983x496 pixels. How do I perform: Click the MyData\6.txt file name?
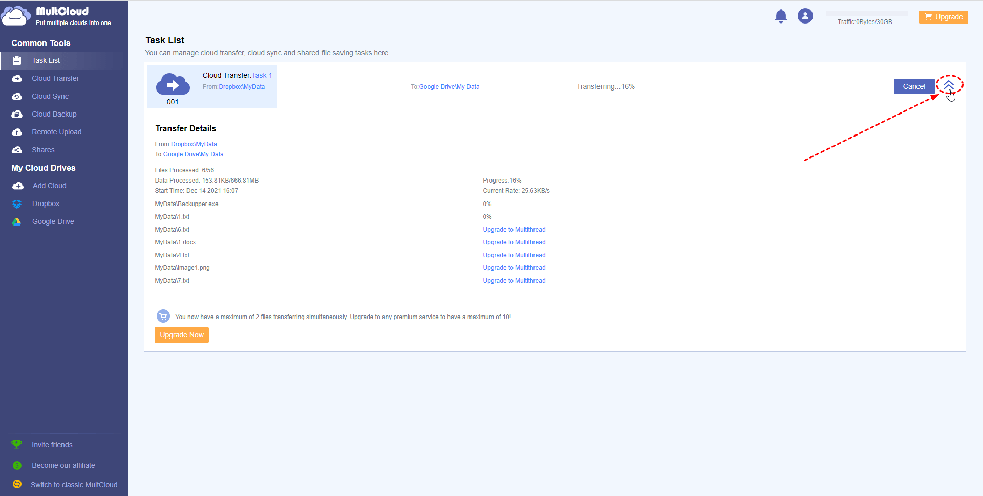tap(172, 230)
